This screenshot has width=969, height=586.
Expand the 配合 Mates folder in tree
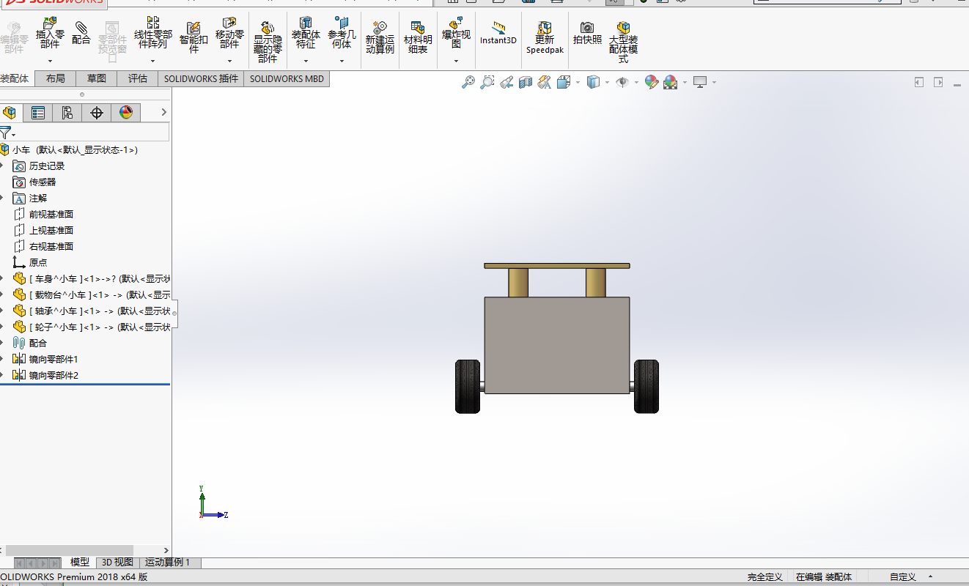(2, 343)
